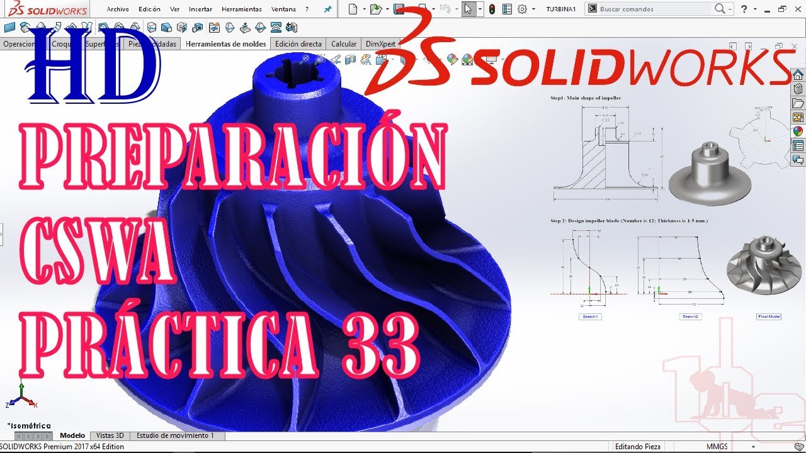The height and width of the screenshot is (453, 806).
Task: Click the MMGS unit system status
Action: (717, 447)
